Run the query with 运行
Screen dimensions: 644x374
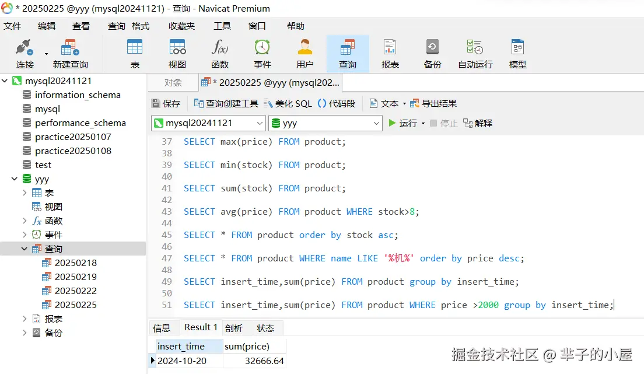click(402, 123)
